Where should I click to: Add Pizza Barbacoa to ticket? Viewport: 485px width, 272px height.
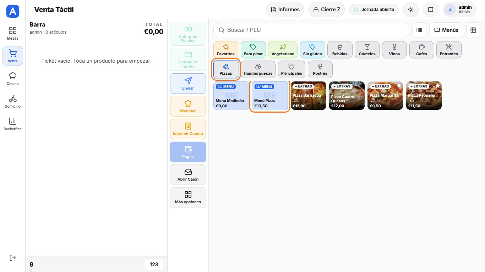click(x=308, y=96)
